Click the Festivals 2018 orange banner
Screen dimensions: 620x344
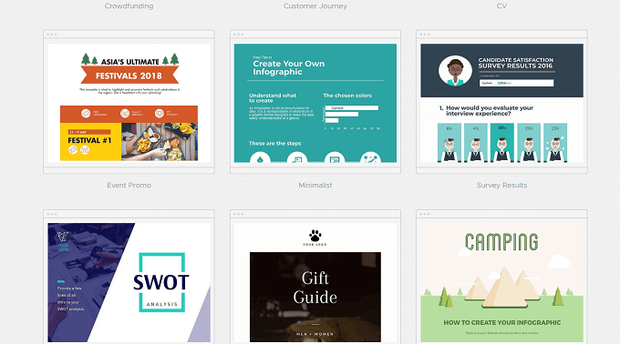[x=129, y=75]
